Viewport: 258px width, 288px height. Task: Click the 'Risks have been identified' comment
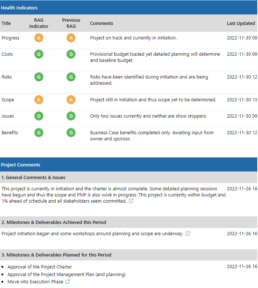[x=149, y=80]
